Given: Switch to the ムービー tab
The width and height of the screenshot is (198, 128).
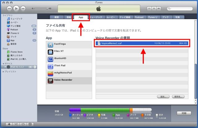Looking at the screenshot, I should 111,17.
